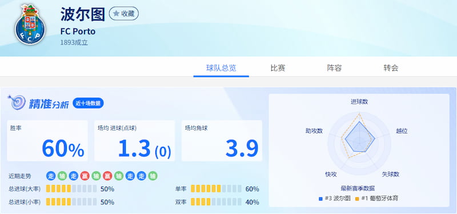Click the 50% value next to 总进球(小率)

pyautogui.click(x=107, y=202)
